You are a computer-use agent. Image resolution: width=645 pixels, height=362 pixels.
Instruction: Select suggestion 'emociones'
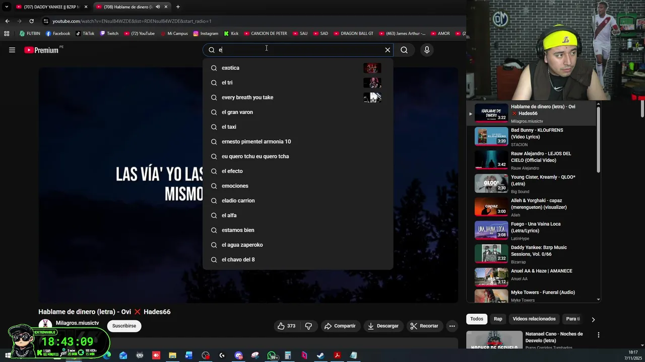pyautogui.click(x=298, y=186)
